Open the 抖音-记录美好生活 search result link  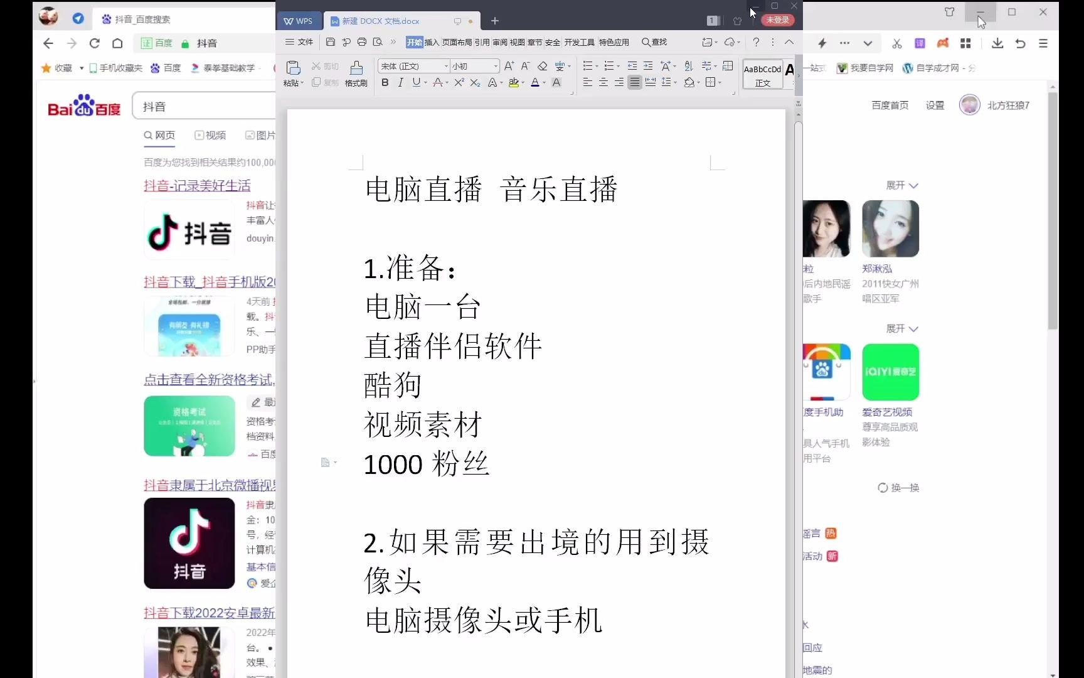(x=197, y=185)
